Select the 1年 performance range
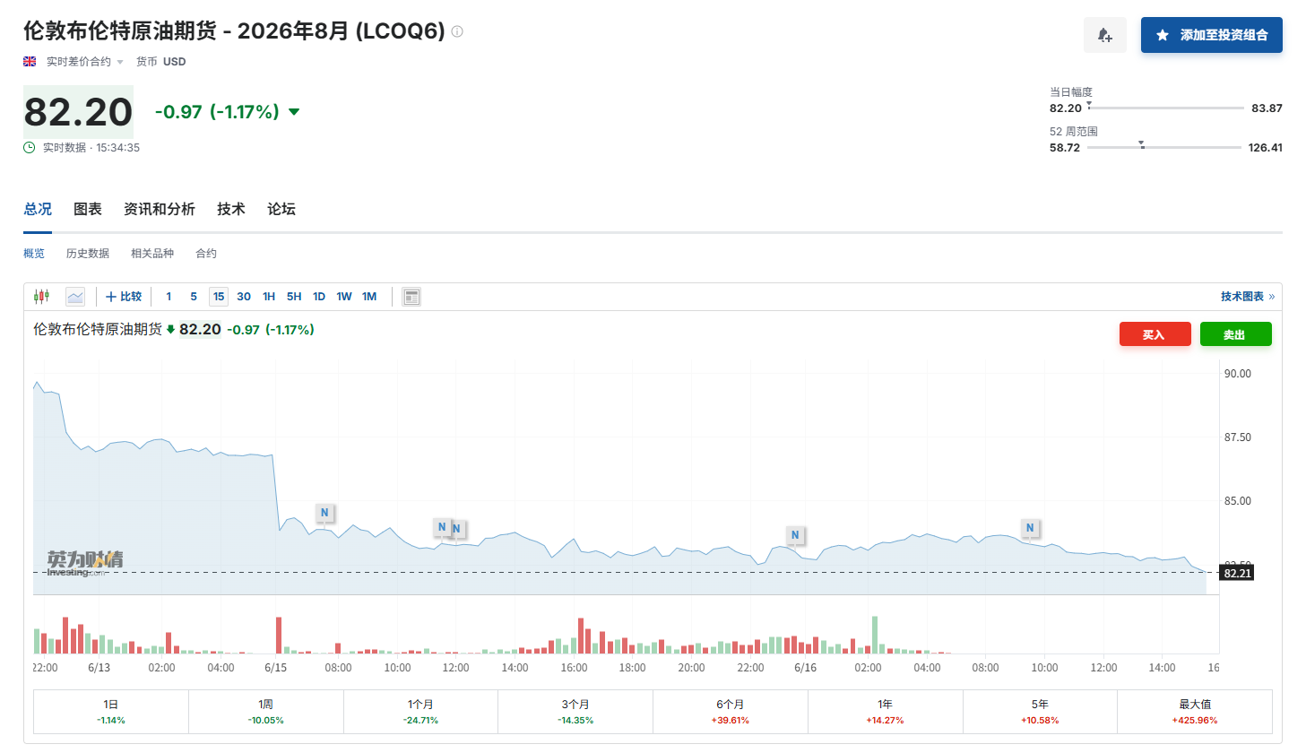Image resolution: width=1306 pixels, height=753 pixels. pos(886,712)
